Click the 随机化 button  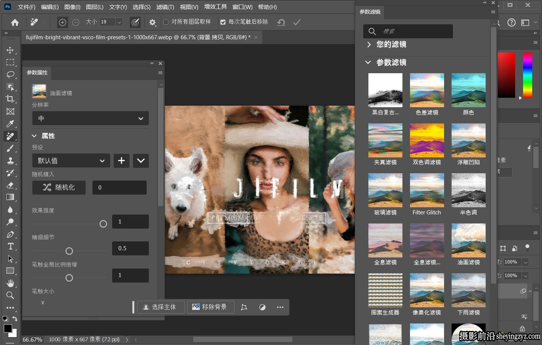click(59, 188)
